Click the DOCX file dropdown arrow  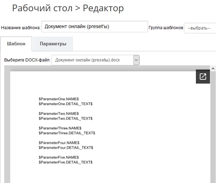point(136,60)
